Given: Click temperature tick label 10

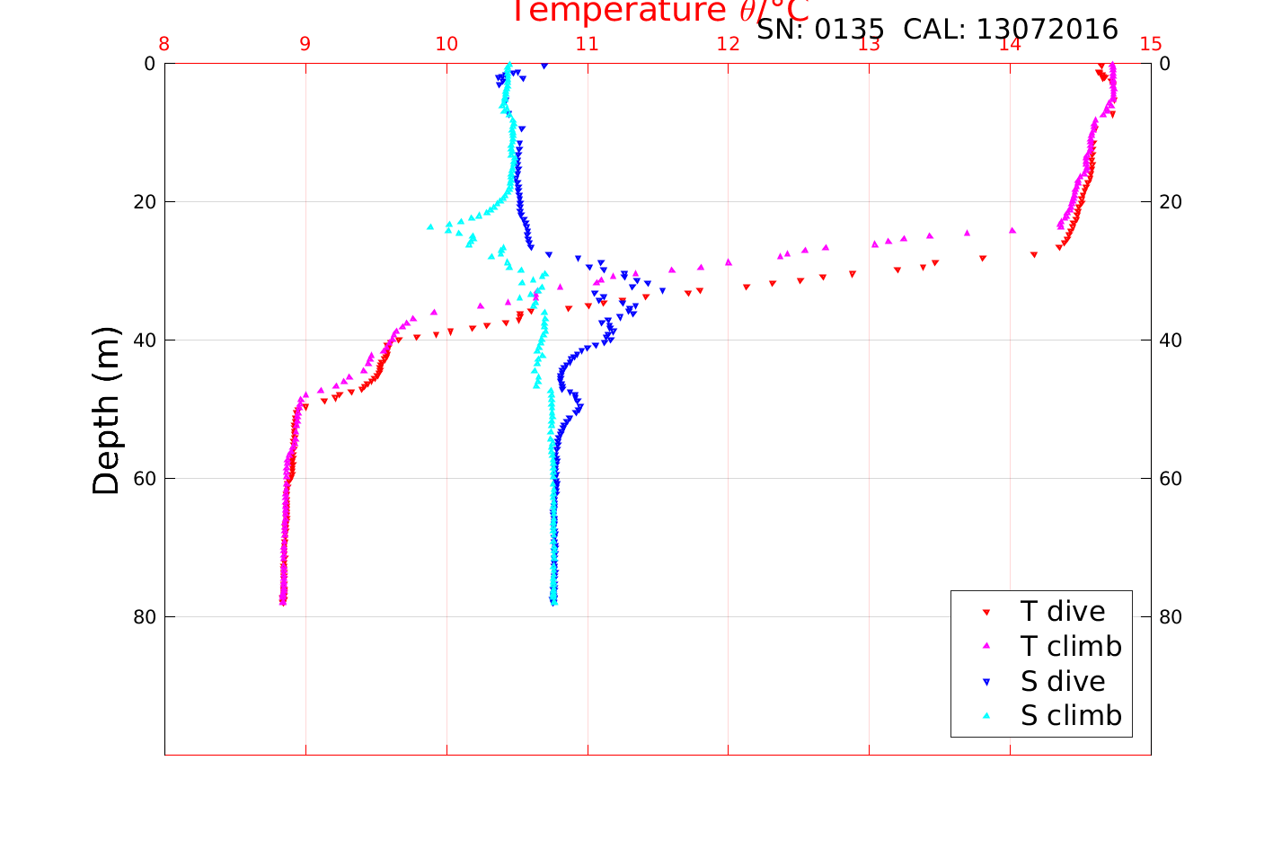Looking at the screenshot, I should (x=446, y=44).
